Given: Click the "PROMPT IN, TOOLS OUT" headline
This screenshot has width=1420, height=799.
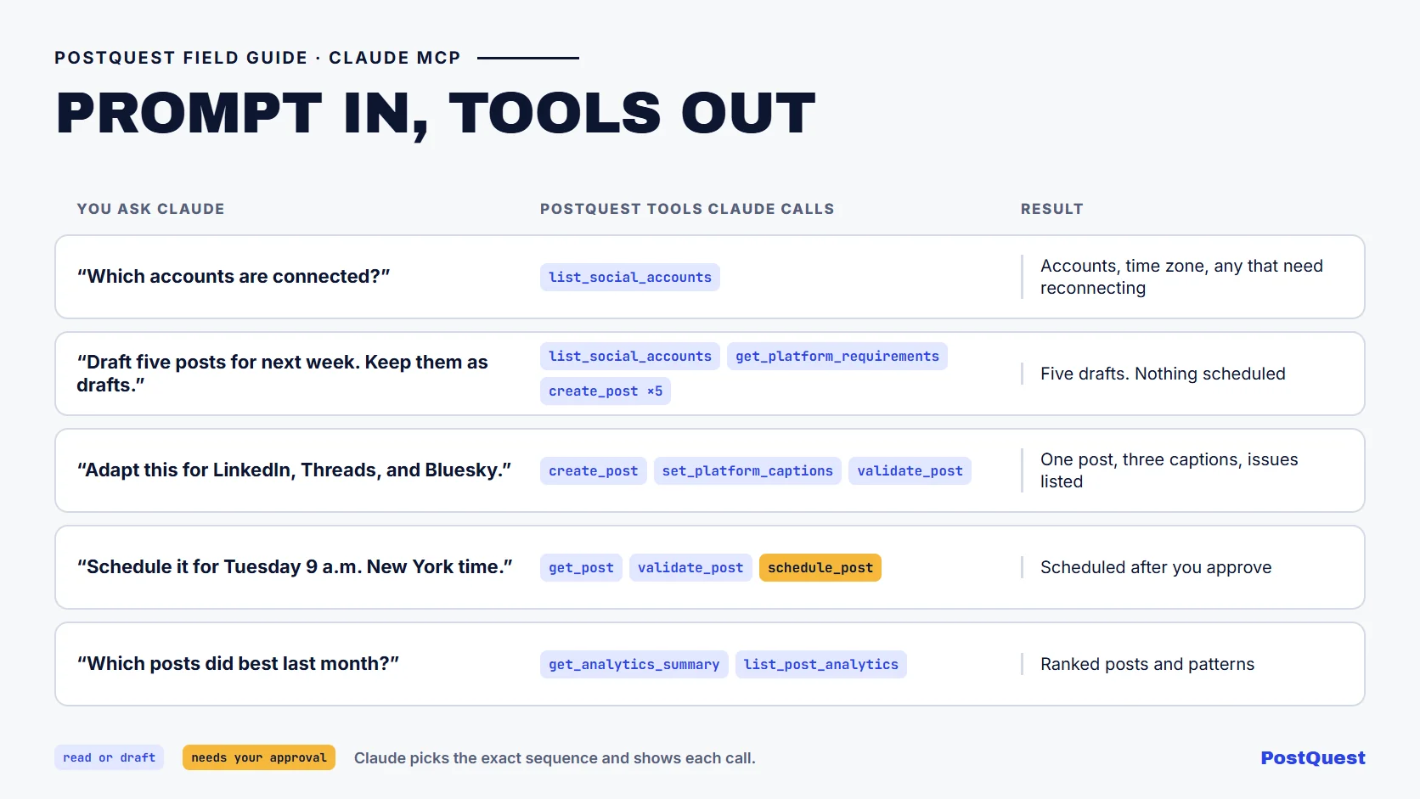Looking at the screenshot, I should click(x=436, y=113).
